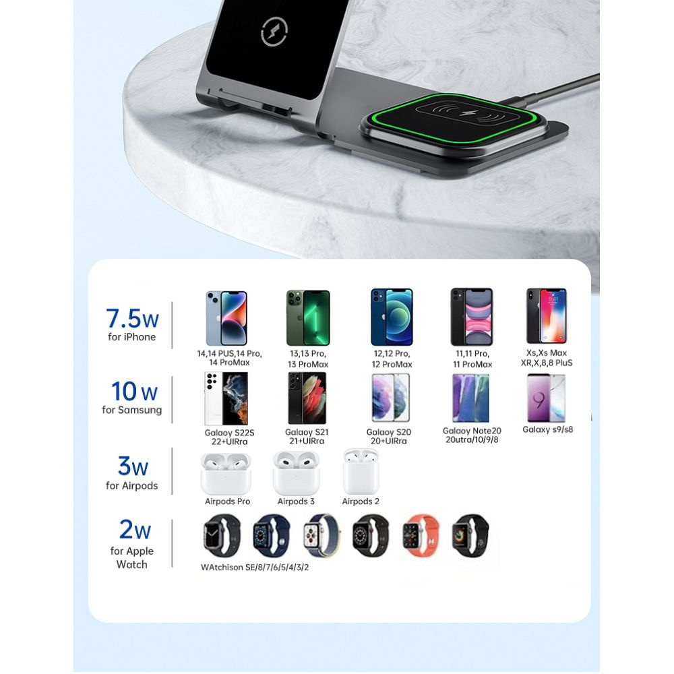Select the orange band Apple Watch
674x674 pixels.
[x=421, y=536]
